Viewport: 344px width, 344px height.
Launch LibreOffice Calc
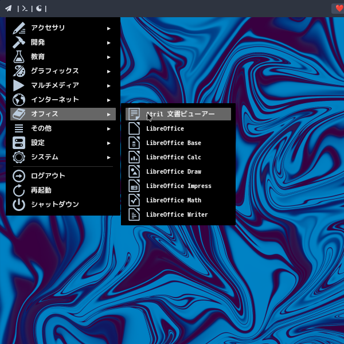tap(178, 157)
